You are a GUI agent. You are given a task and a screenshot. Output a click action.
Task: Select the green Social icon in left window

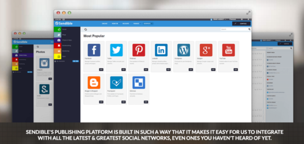[15, 47]
